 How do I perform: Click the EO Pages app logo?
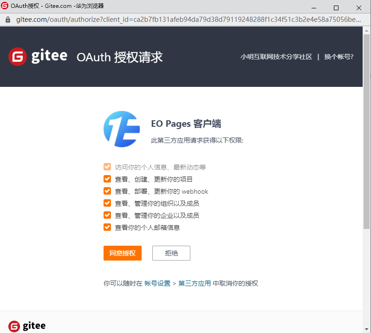122,129
